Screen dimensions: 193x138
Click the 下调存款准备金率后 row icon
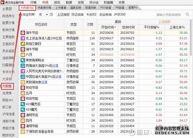pyautogui.click(x=23, y=131)
